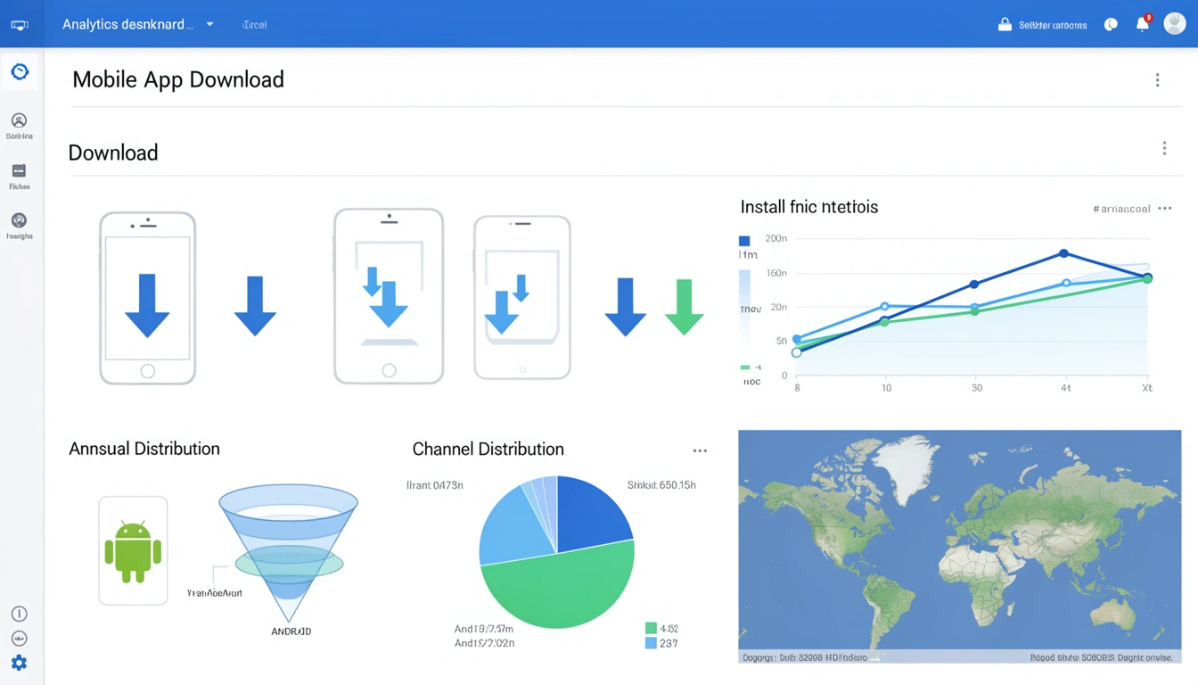
Task: Expand the Analytics dashboard dropdown arrow
Action: coord(208,24)
